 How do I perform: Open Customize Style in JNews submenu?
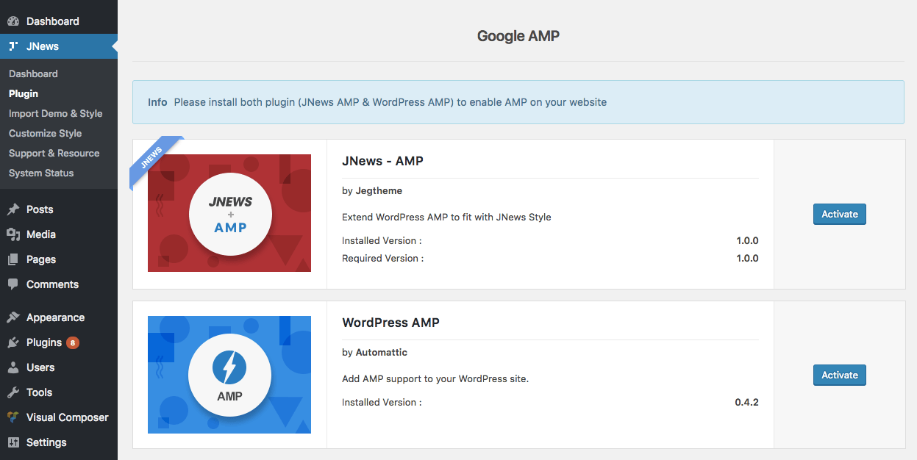(45, 133)
